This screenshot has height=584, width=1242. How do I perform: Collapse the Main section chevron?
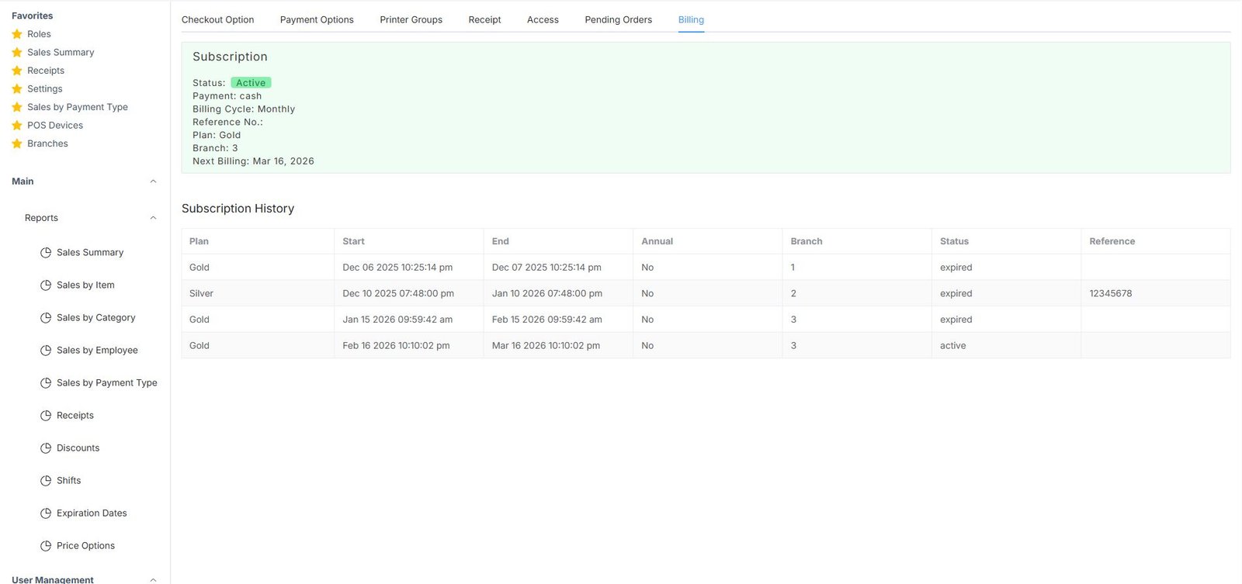click(153, 181)
